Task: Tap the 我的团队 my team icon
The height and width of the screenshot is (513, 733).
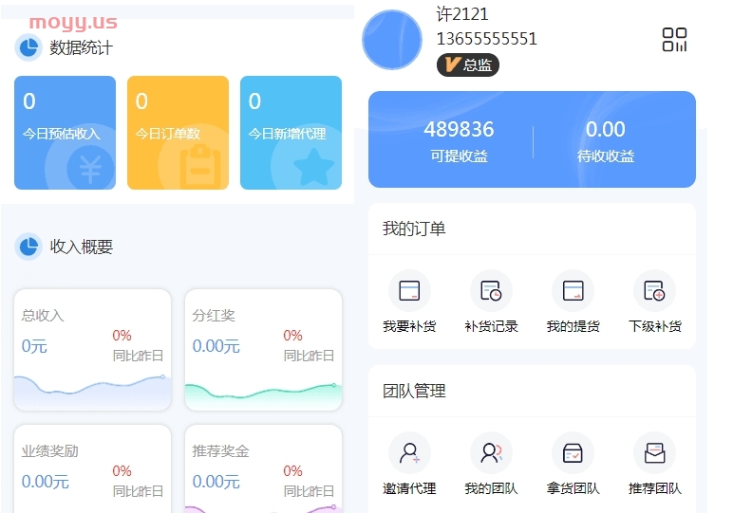Action: pos(491,452)
